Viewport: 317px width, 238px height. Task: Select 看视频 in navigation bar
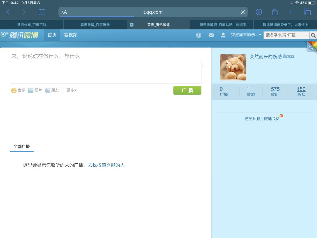coord(70,35)
